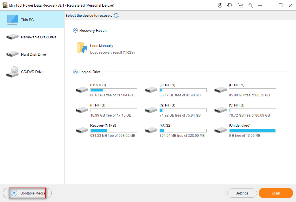Select This PC in sidebar
The height and width of the screenshot is (202, 296).
(x=32, y=20)
